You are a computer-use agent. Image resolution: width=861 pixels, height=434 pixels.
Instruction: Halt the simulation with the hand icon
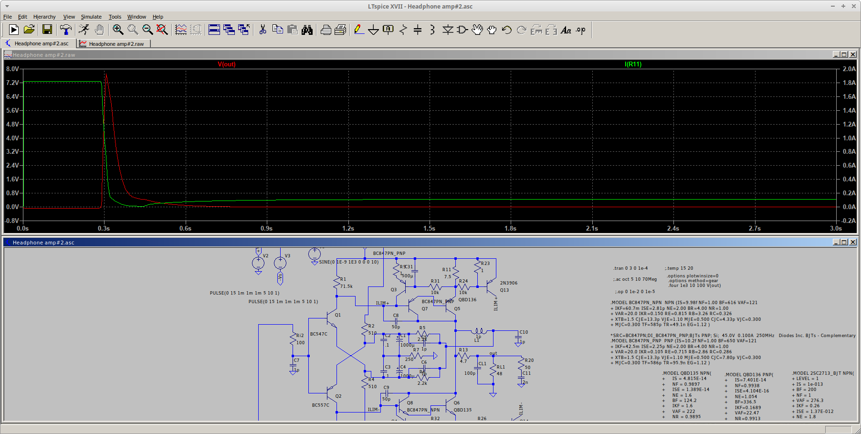(99, 30)
